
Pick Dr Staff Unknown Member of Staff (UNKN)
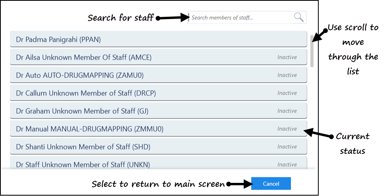(158, 163)
